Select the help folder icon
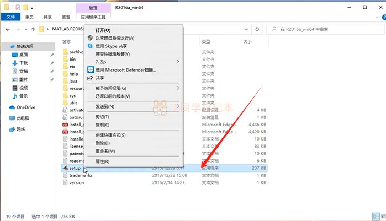 tap(65, 74)
